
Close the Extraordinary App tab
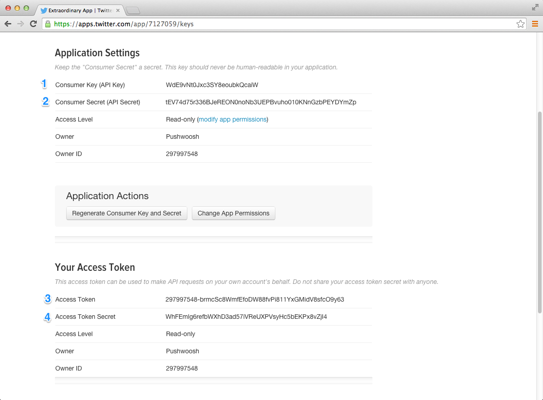[118, 10]
